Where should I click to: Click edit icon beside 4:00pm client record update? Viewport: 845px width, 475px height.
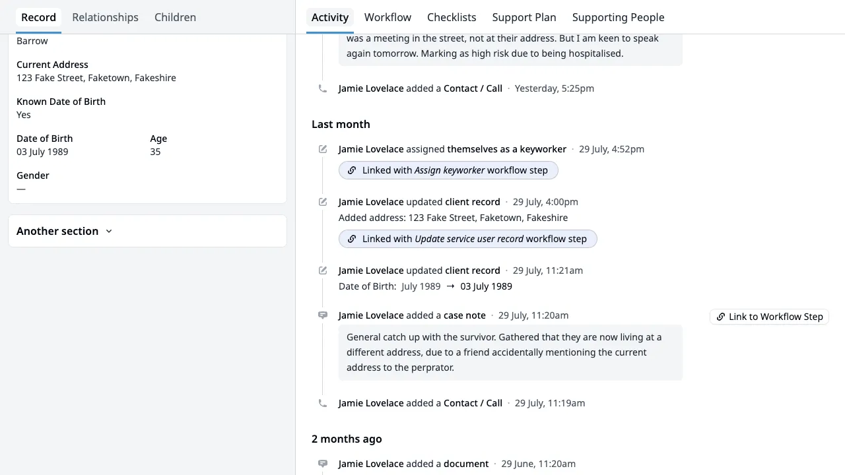click(323, 202)
